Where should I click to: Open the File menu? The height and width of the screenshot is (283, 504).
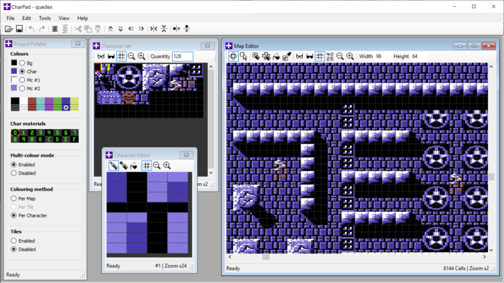point(10,18)
